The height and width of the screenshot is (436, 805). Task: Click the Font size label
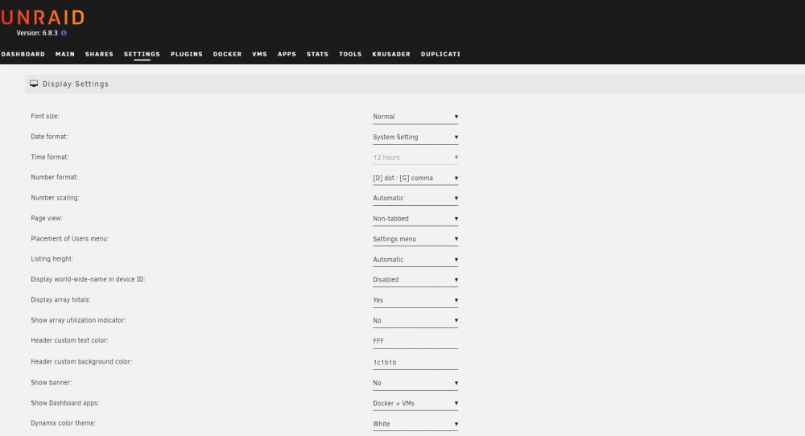(45, 116)
